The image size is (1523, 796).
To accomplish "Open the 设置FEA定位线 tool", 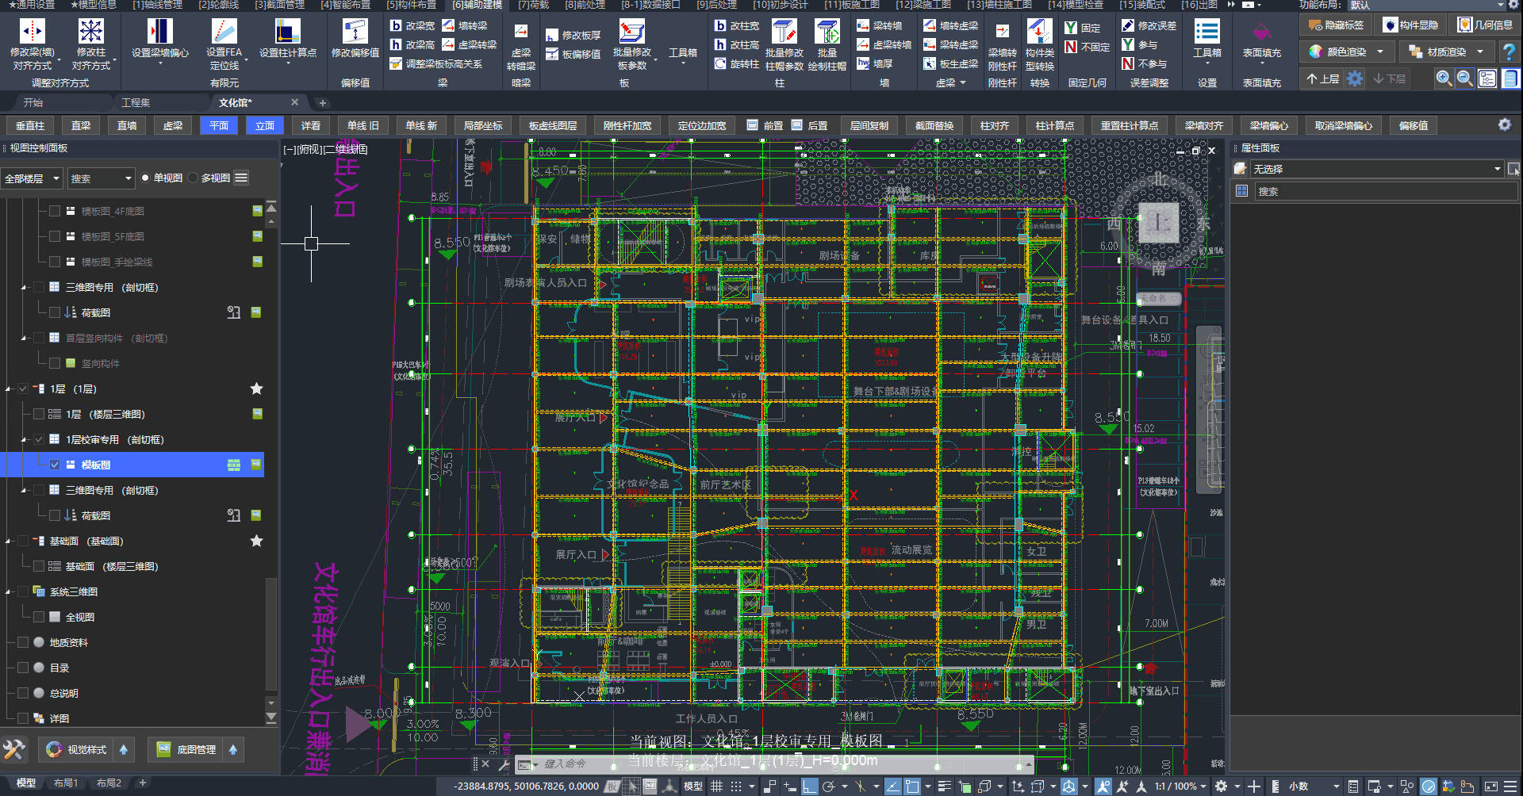I will (x=224, y=32).
